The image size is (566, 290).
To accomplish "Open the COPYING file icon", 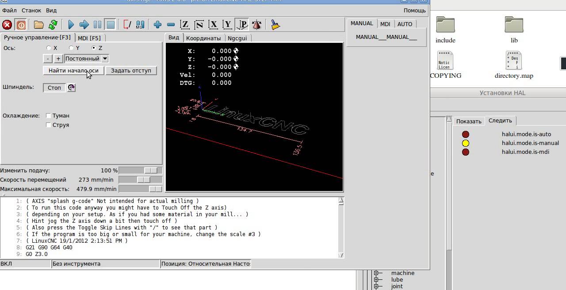I will pyautogui.click(x=445, y=60).
